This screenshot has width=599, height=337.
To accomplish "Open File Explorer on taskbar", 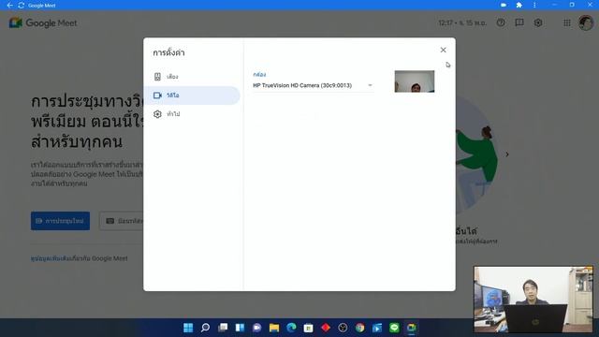I will (x=274, y=328).
